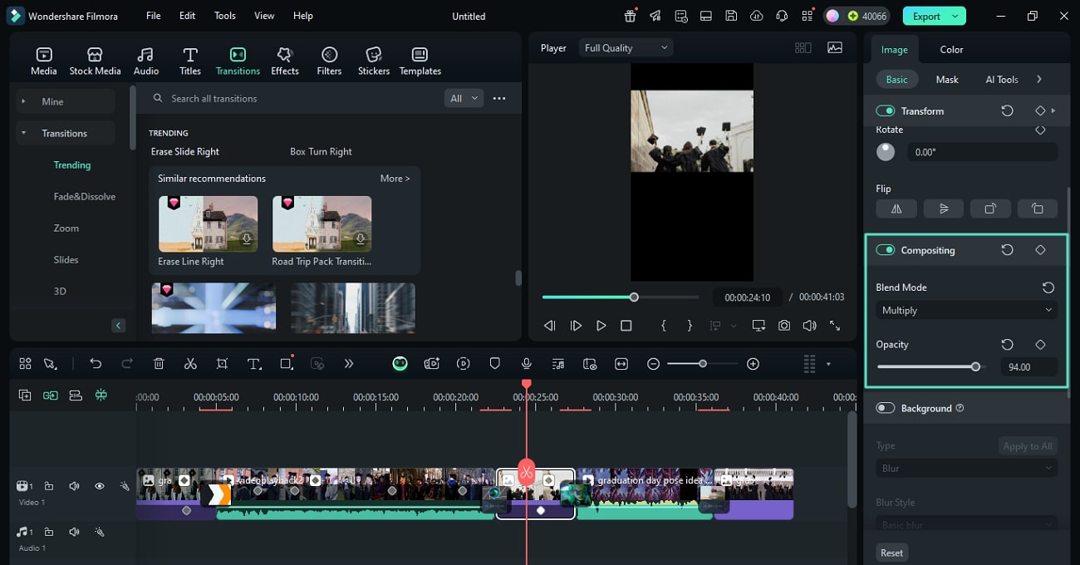Click the voiceover microphone icon
This screenshot has height=565, width=1080.
coord(526,364)
